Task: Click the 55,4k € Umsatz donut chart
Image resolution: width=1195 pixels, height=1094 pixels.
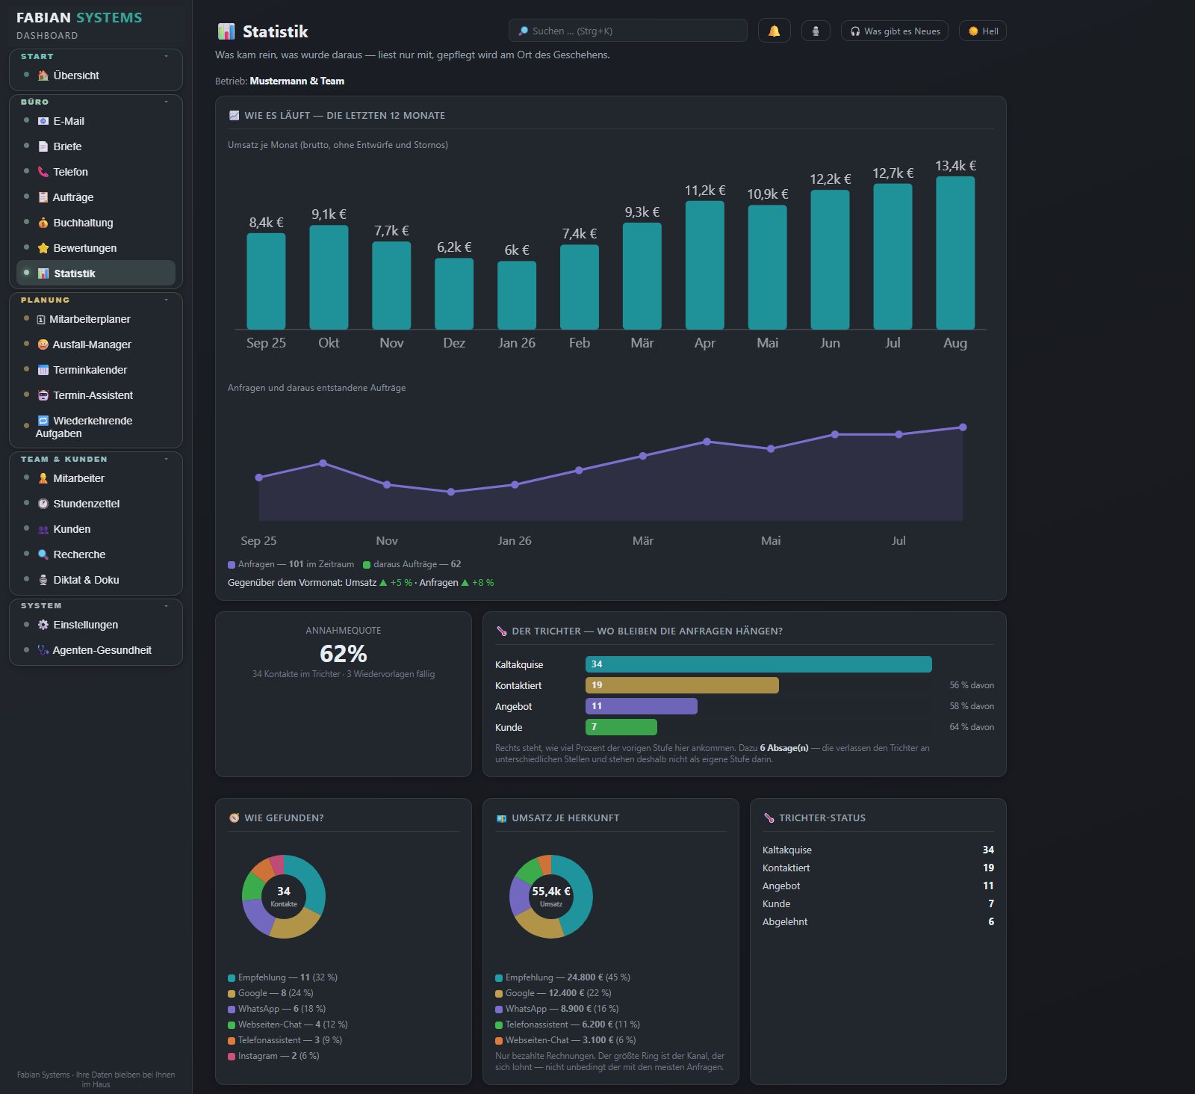Action: [x=551, y=897]
